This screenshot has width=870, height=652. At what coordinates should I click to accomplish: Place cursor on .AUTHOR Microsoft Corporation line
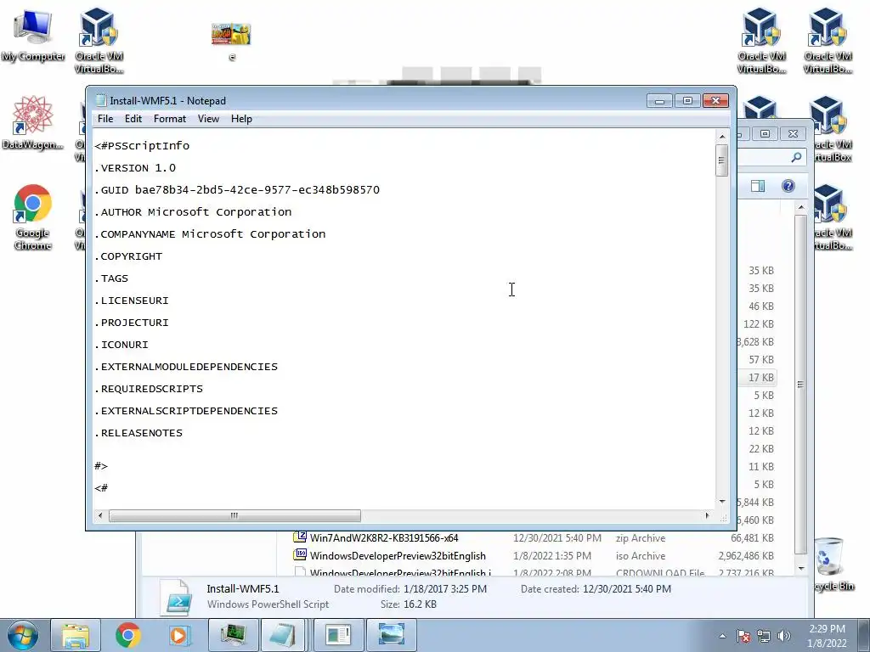[x=193, y=211]
